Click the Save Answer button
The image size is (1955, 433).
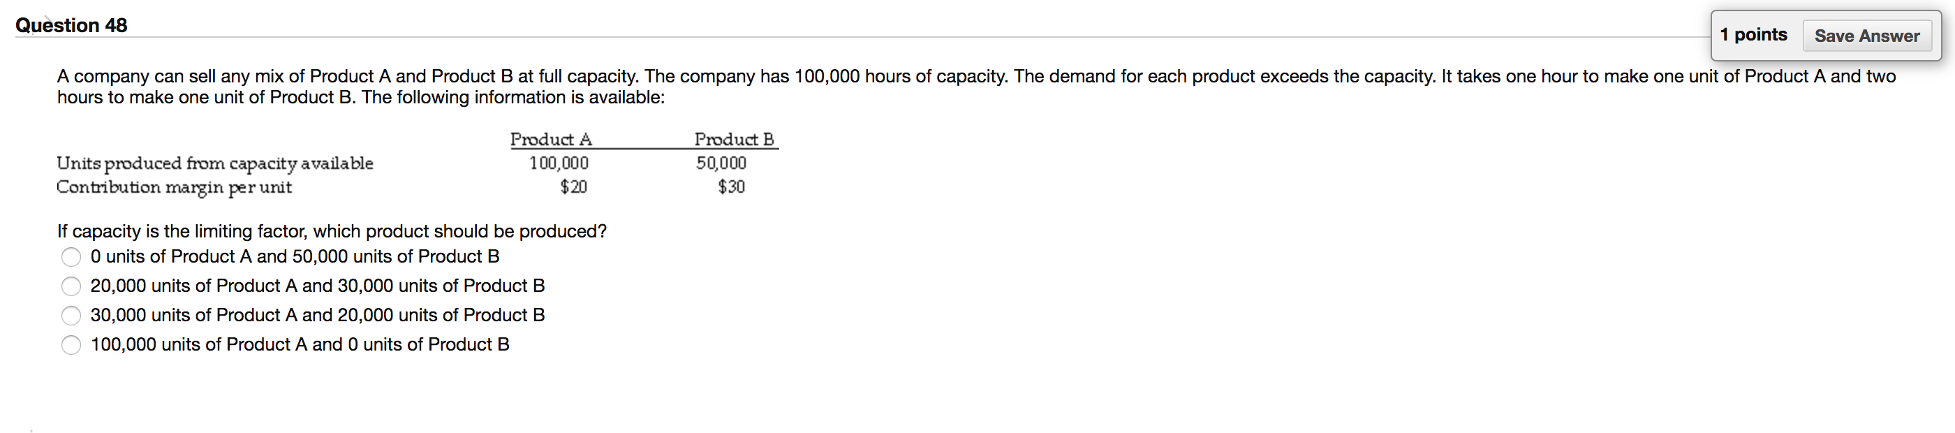pyautogui.click(x=1868, y=35)
